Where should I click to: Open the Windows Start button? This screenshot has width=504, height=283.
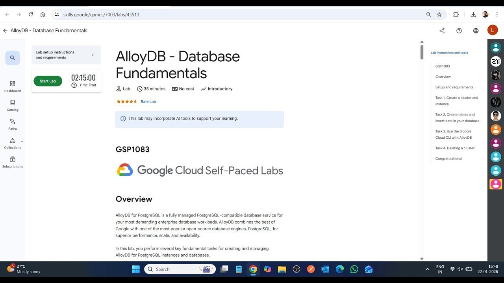[x=136, y=269]
